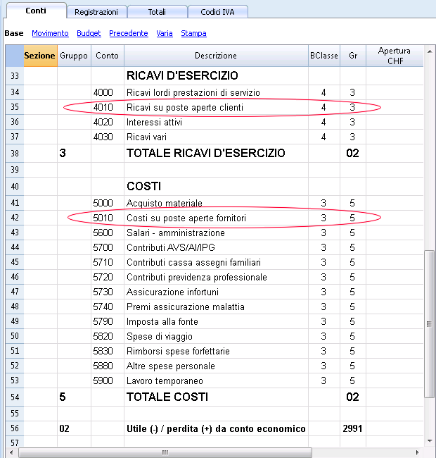Click the Sezione column header
436x458 pixels.
(41, 56)
